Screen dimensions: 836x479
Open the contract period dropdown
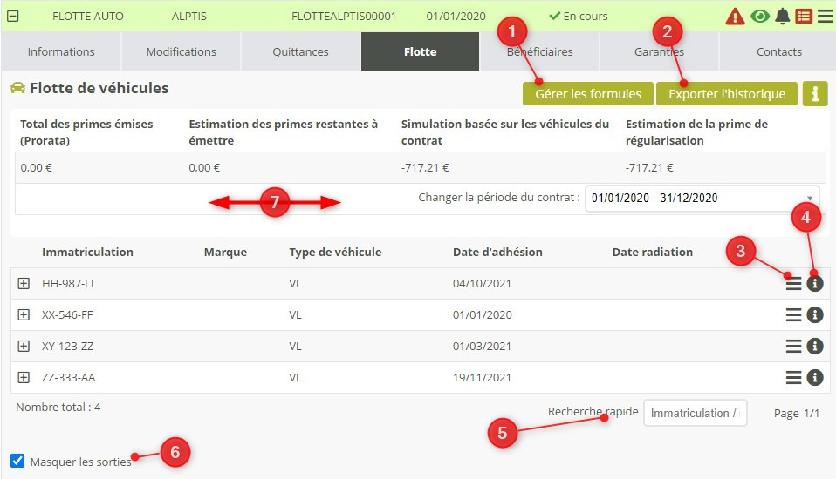click(702, 198)
